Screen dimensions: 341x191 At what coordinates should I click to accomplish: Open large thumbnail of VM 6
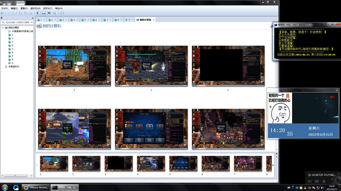[228, 129]
